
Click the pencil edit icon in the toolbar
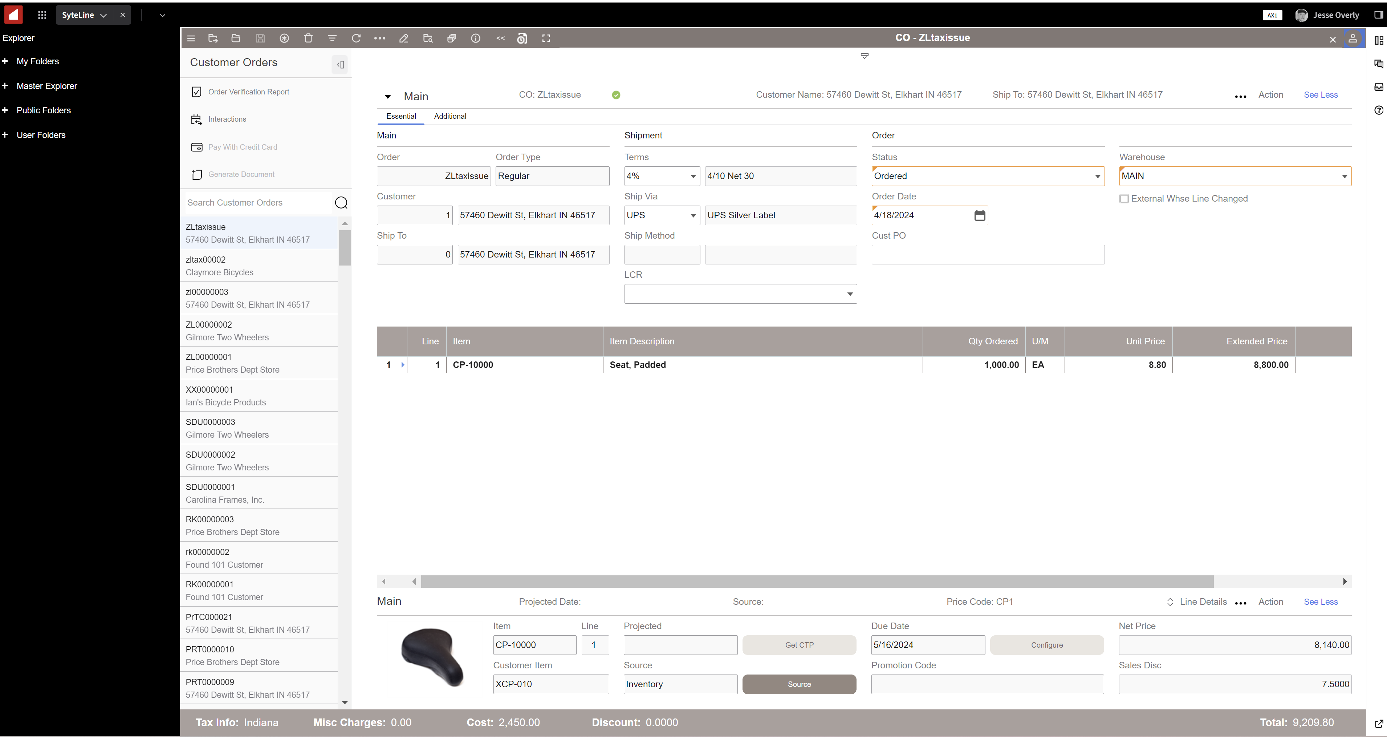tap(404, 38)
